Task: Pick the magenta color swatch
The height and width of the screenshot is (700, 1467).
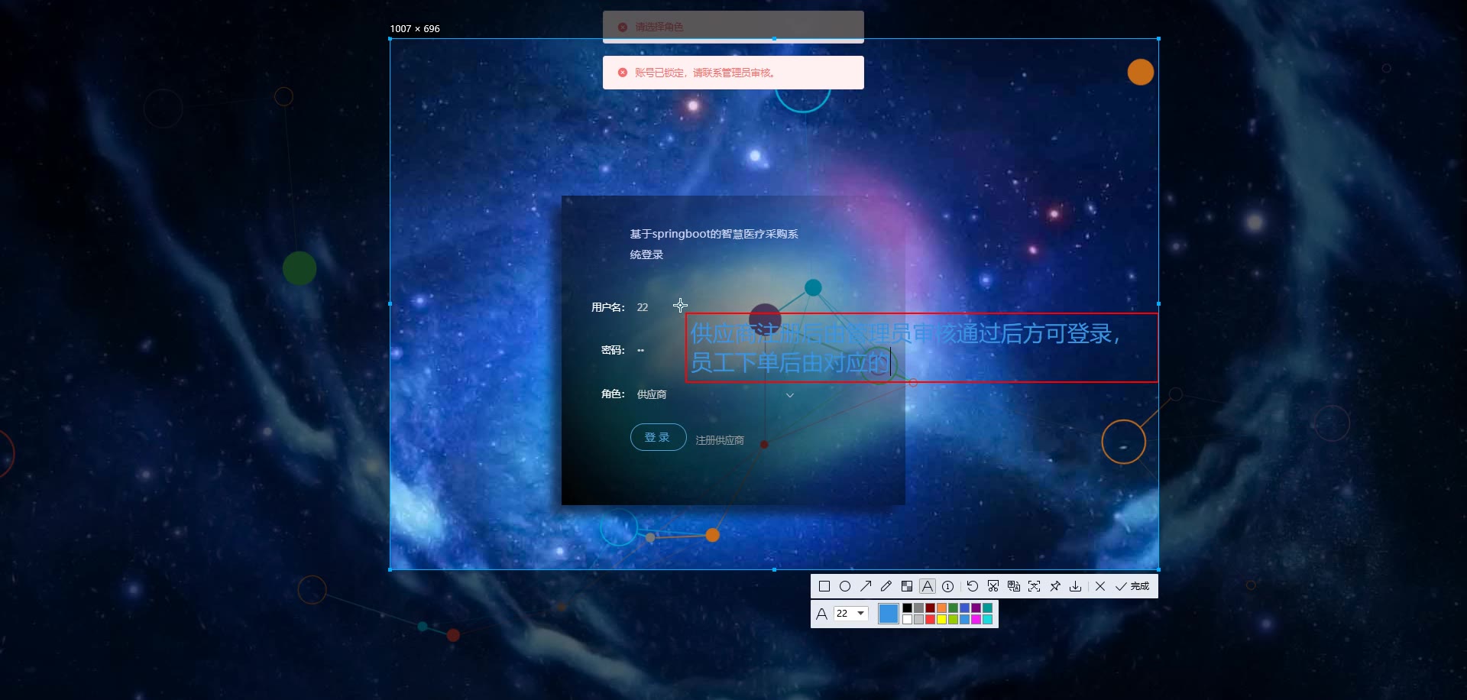Action: tap(976, 619)
